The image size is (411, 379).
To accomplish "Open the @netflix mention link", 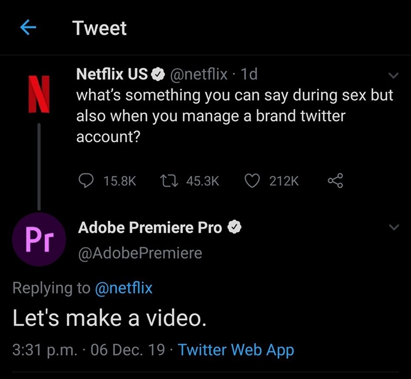I will click(x=124, y=288).
